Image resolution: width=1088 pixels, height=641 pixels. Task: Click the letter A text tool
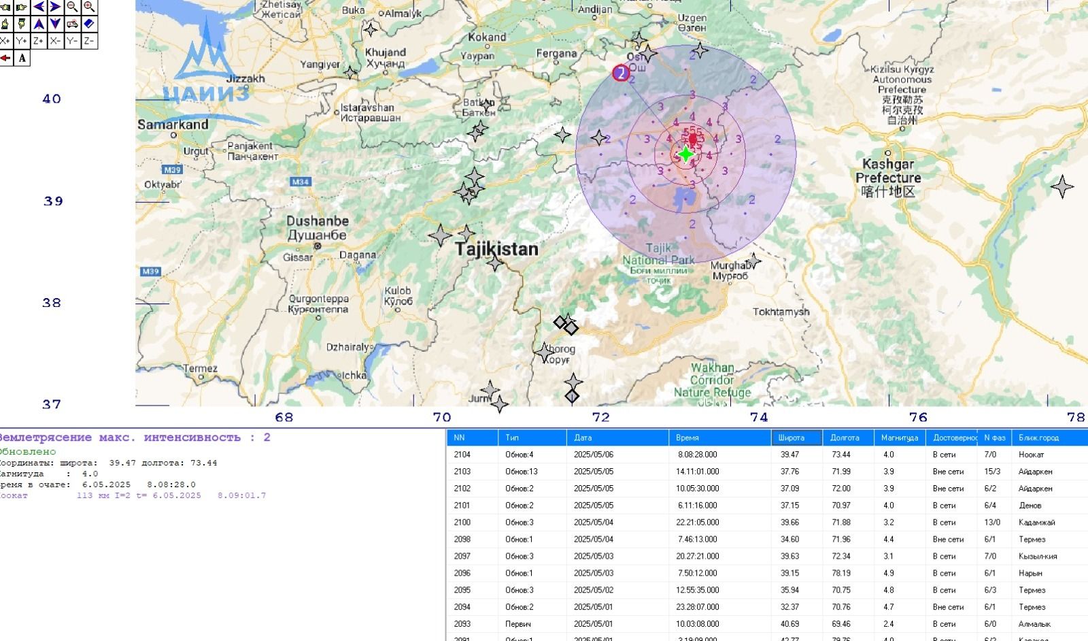pos(22,59)
